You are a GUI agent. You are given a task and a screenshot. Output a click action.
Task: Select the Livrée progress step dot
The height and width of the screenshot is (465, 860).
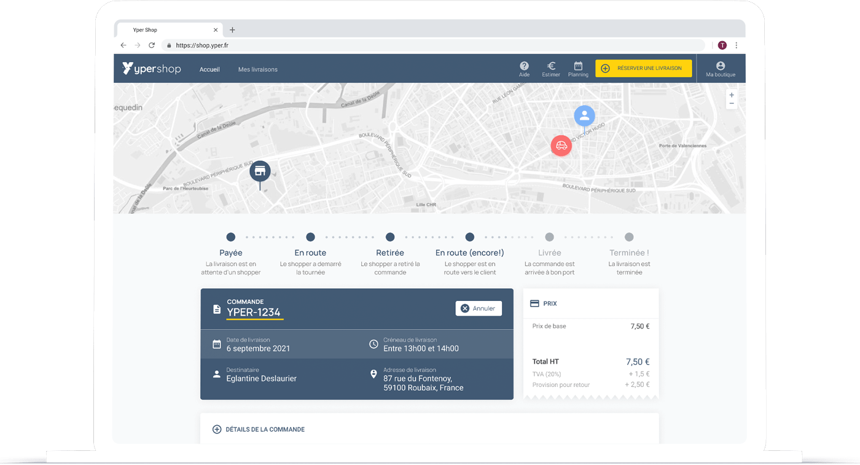tap(549, 237)
